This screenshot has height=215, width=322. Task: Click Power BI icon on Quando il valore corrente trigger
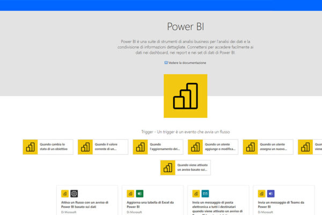(85, 147)
